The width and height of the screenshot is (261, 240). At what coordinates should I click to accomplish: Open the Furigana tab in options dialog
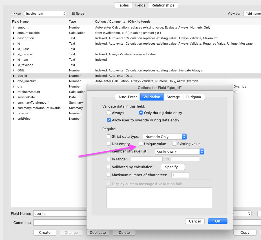(x=194, y=97)
